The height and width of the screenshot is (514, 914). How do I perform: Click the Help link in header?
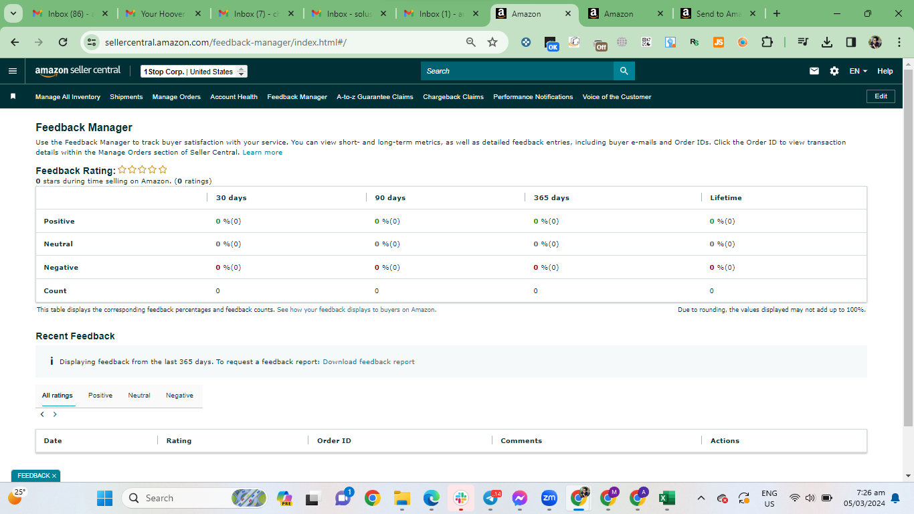[885, 71]
